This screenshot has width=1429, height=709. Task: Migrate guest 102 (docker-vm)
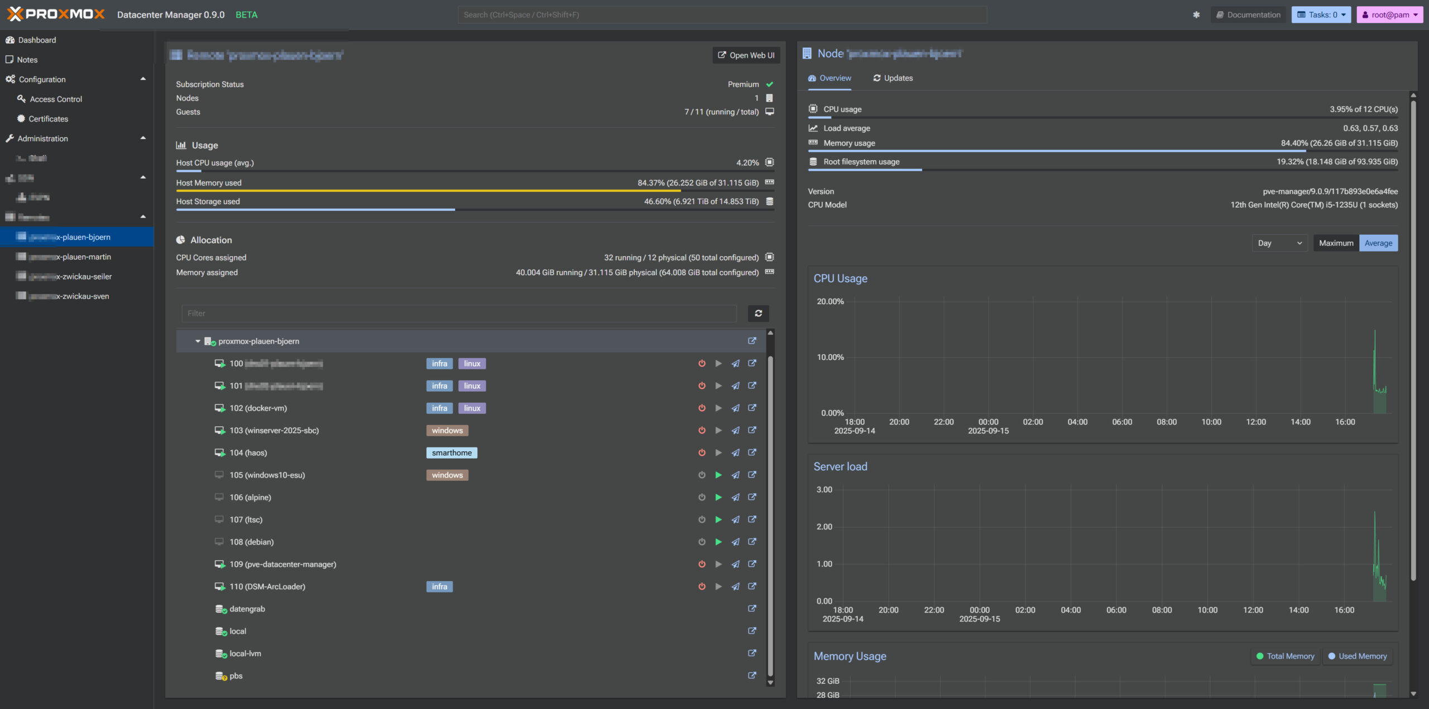tap(735, 408)
